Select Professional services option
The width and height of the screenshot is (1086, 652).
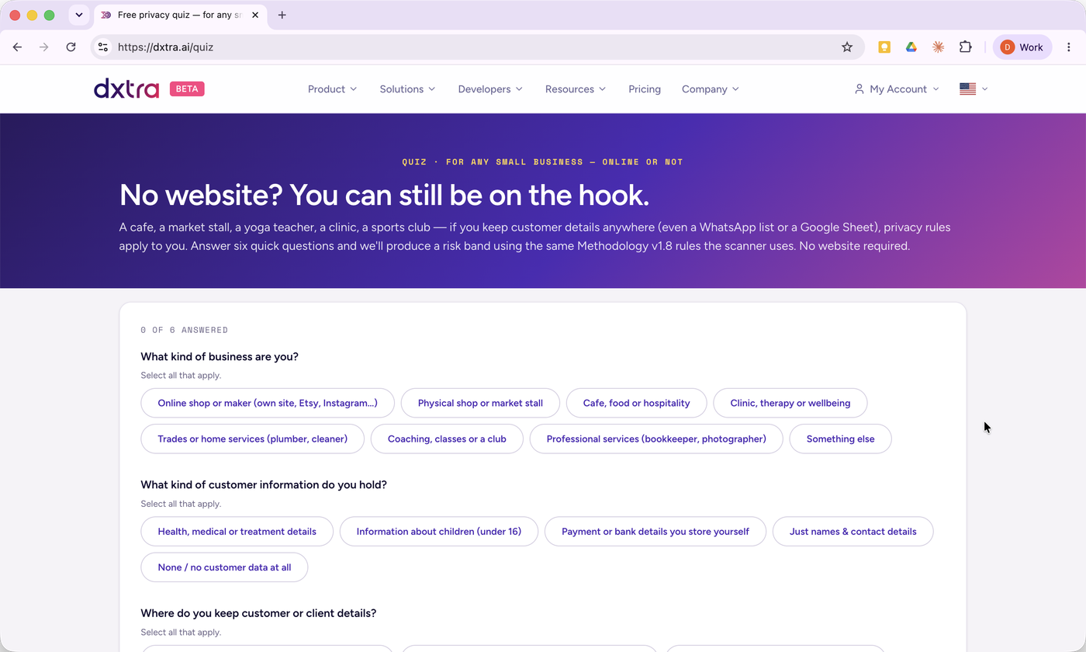tap(656, 439)
